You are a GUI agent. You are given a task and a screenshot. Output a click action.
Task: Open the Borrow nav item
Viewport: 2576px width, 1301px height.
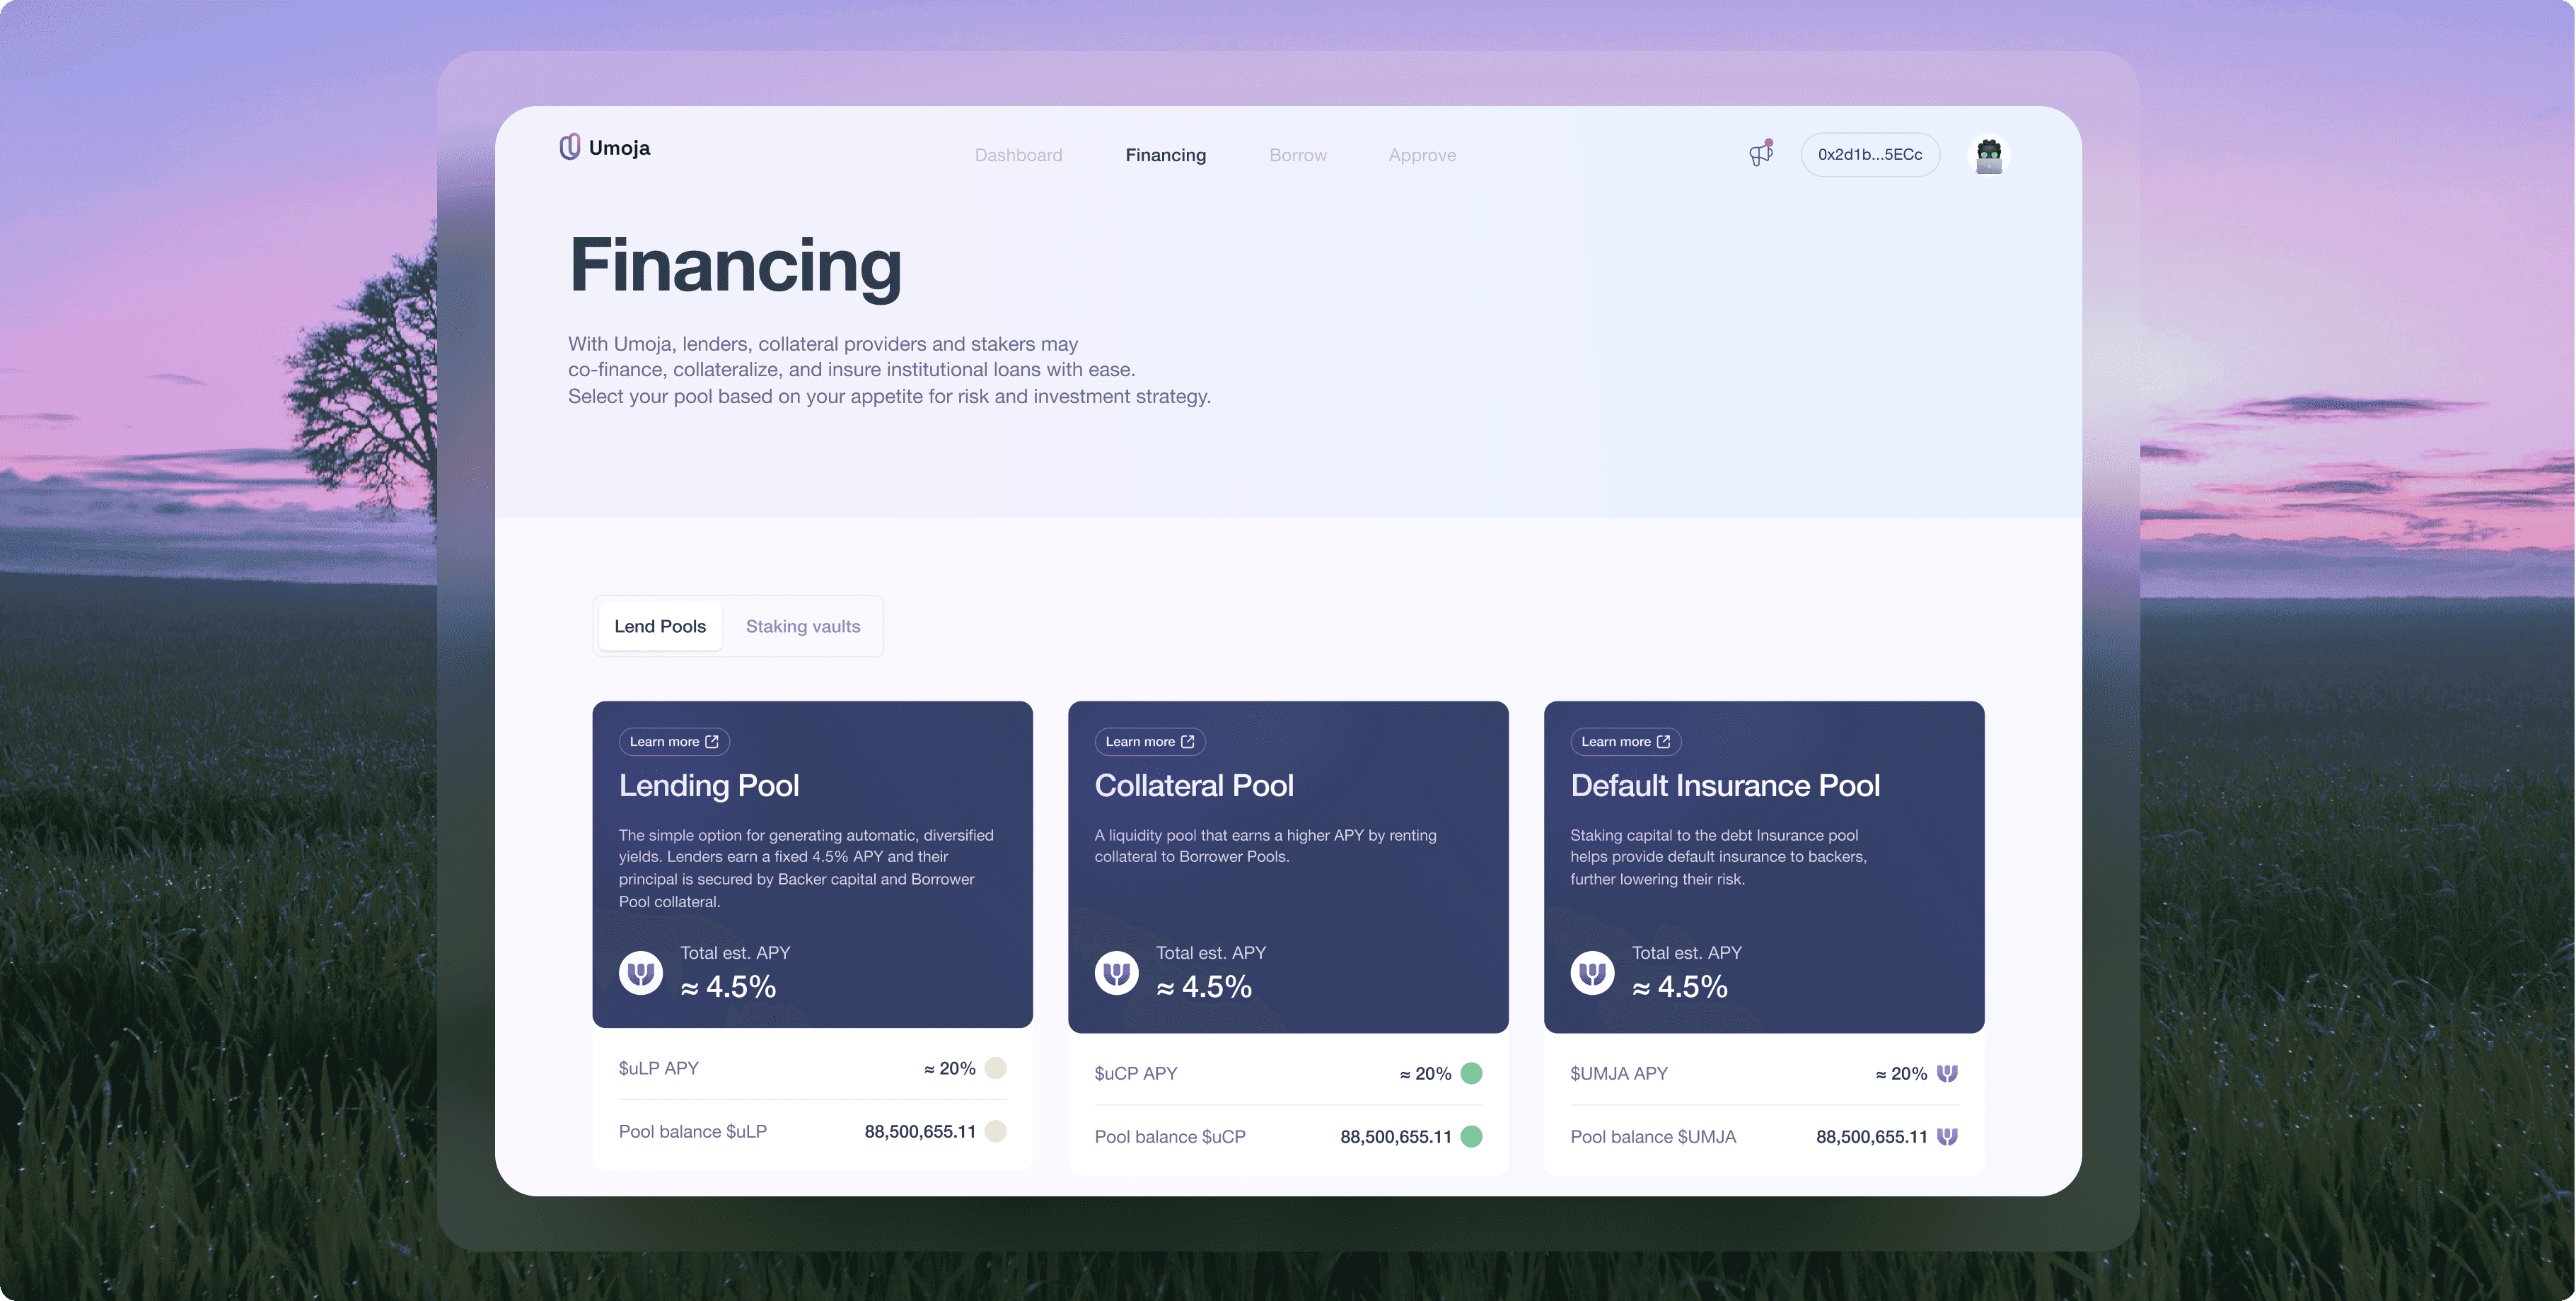click(x=1297, y=155)
